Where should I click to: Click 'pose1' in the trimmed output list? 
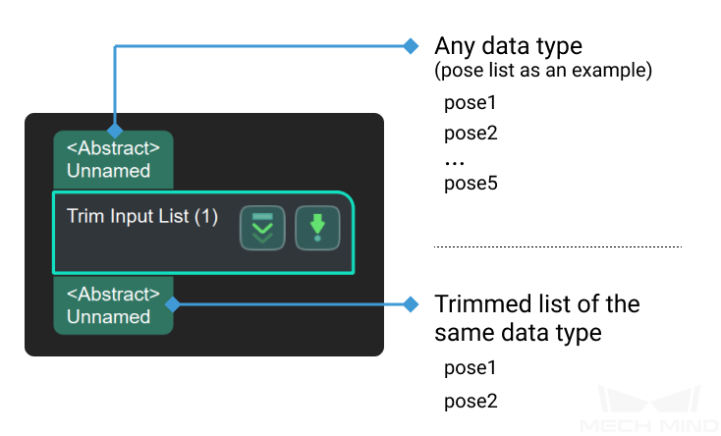pos(471,368)
